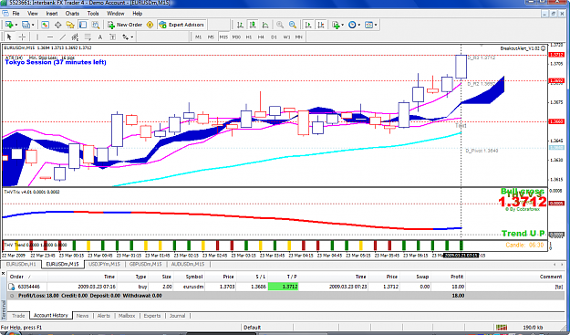Expand the Indicators dropdown arrow
Screen dimensions: 570x335
[x=342, y=25]
